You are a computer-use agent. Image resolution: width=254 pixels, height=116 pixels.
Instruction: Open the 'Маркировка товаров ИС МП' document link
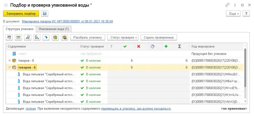coord(67,21)
